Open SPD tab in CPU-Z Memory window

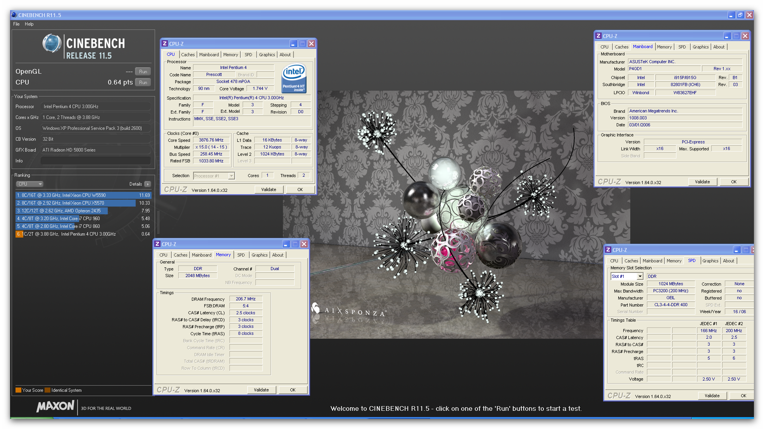click(241, 255)
